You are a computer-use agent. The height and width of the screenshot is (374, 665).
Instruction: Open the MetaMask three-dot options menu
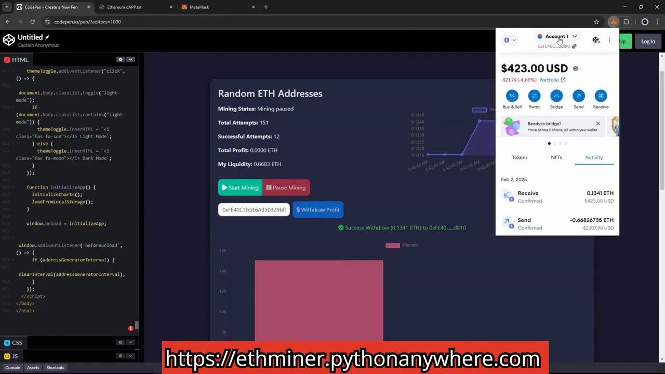[x=609, y=40]
